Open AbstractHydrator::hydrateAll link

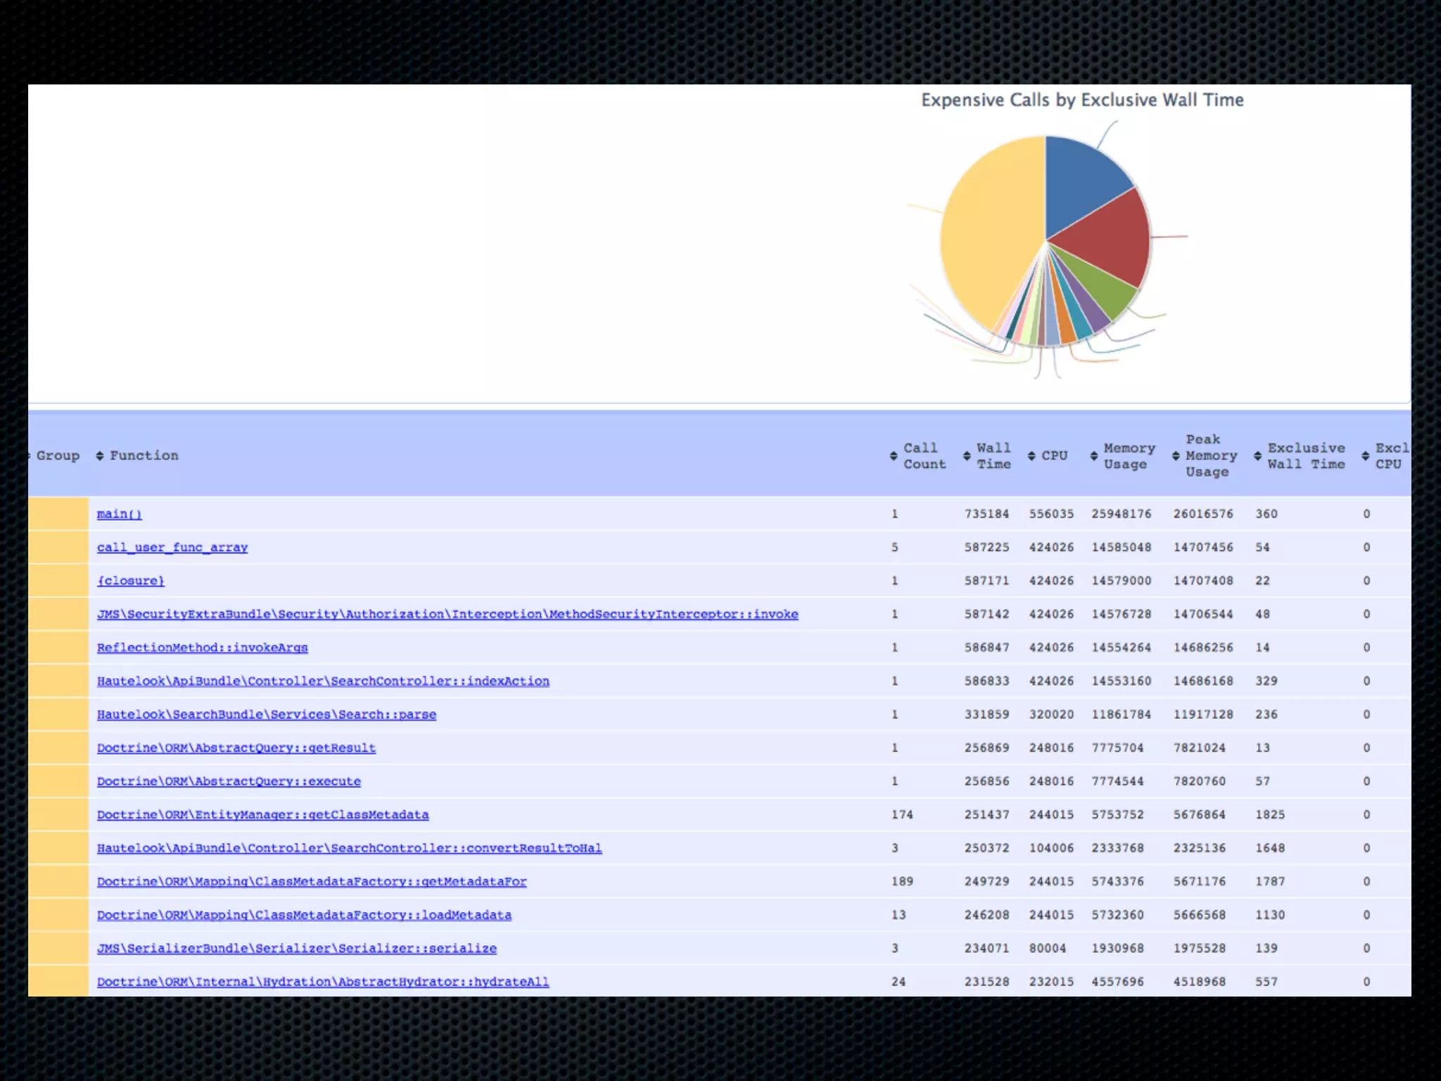pyautogui.click(x=323, y=982)
